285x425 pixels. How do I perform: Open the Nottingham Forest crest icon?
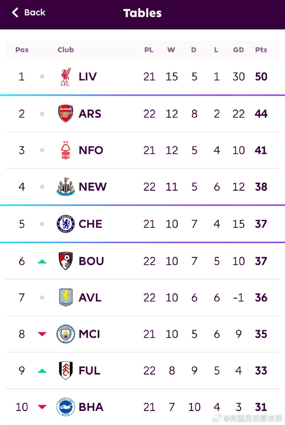coord(66,150)
